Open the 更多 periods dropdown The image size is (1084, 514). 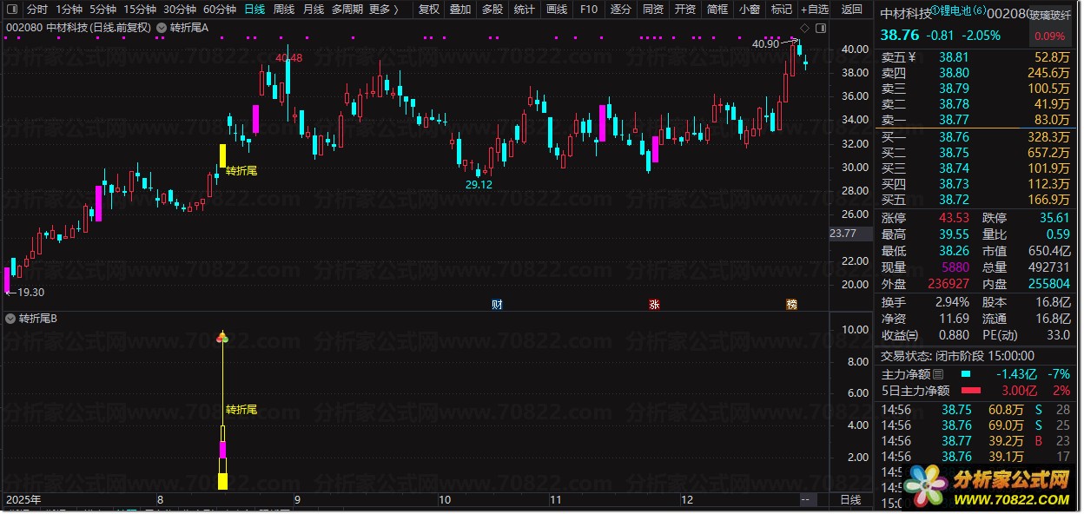coord(384,10)
